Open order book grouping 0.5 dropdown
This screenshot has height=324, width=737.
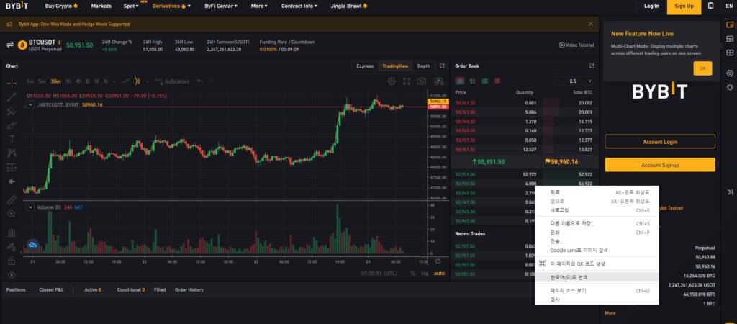(574, 81)
